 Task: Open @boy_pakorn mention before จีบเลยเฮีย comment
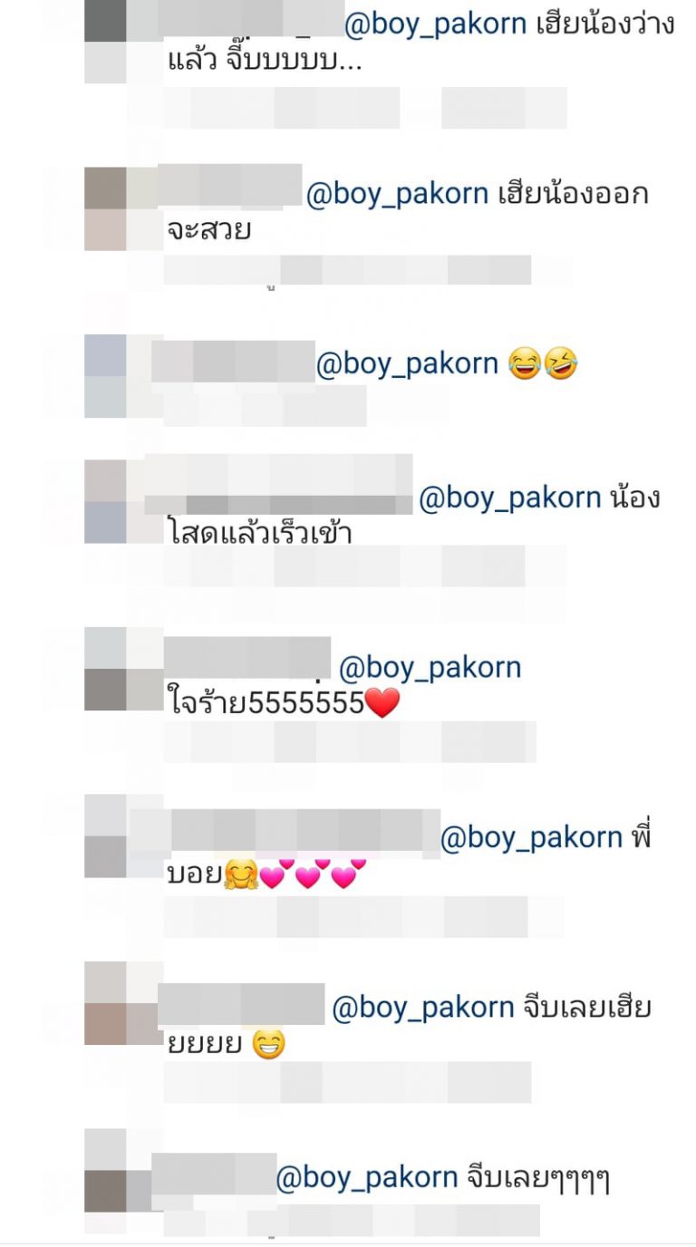point(424,1008)
